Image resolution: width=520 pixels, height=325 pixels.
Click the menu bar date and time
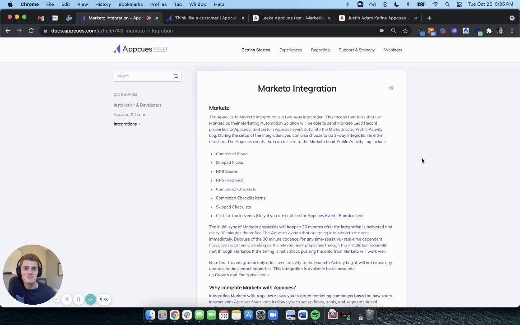coord(491,5)
